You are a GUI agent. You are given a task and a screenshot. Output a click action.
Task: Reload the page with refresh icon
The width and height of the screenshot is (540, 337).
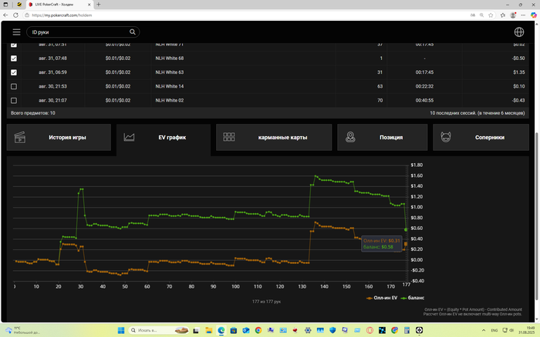16,15
